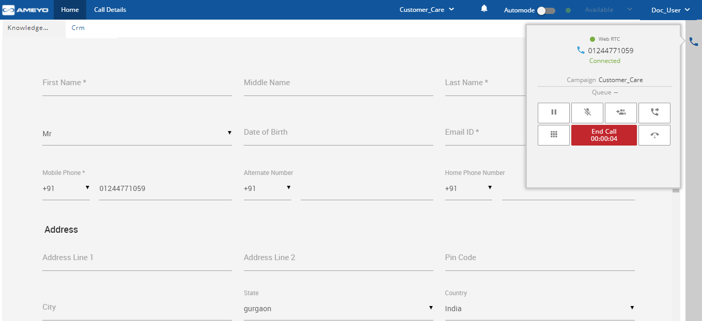Open the Mr salutation dropdown
This screenshot has height=321, width=702.
tap(137, 134)
